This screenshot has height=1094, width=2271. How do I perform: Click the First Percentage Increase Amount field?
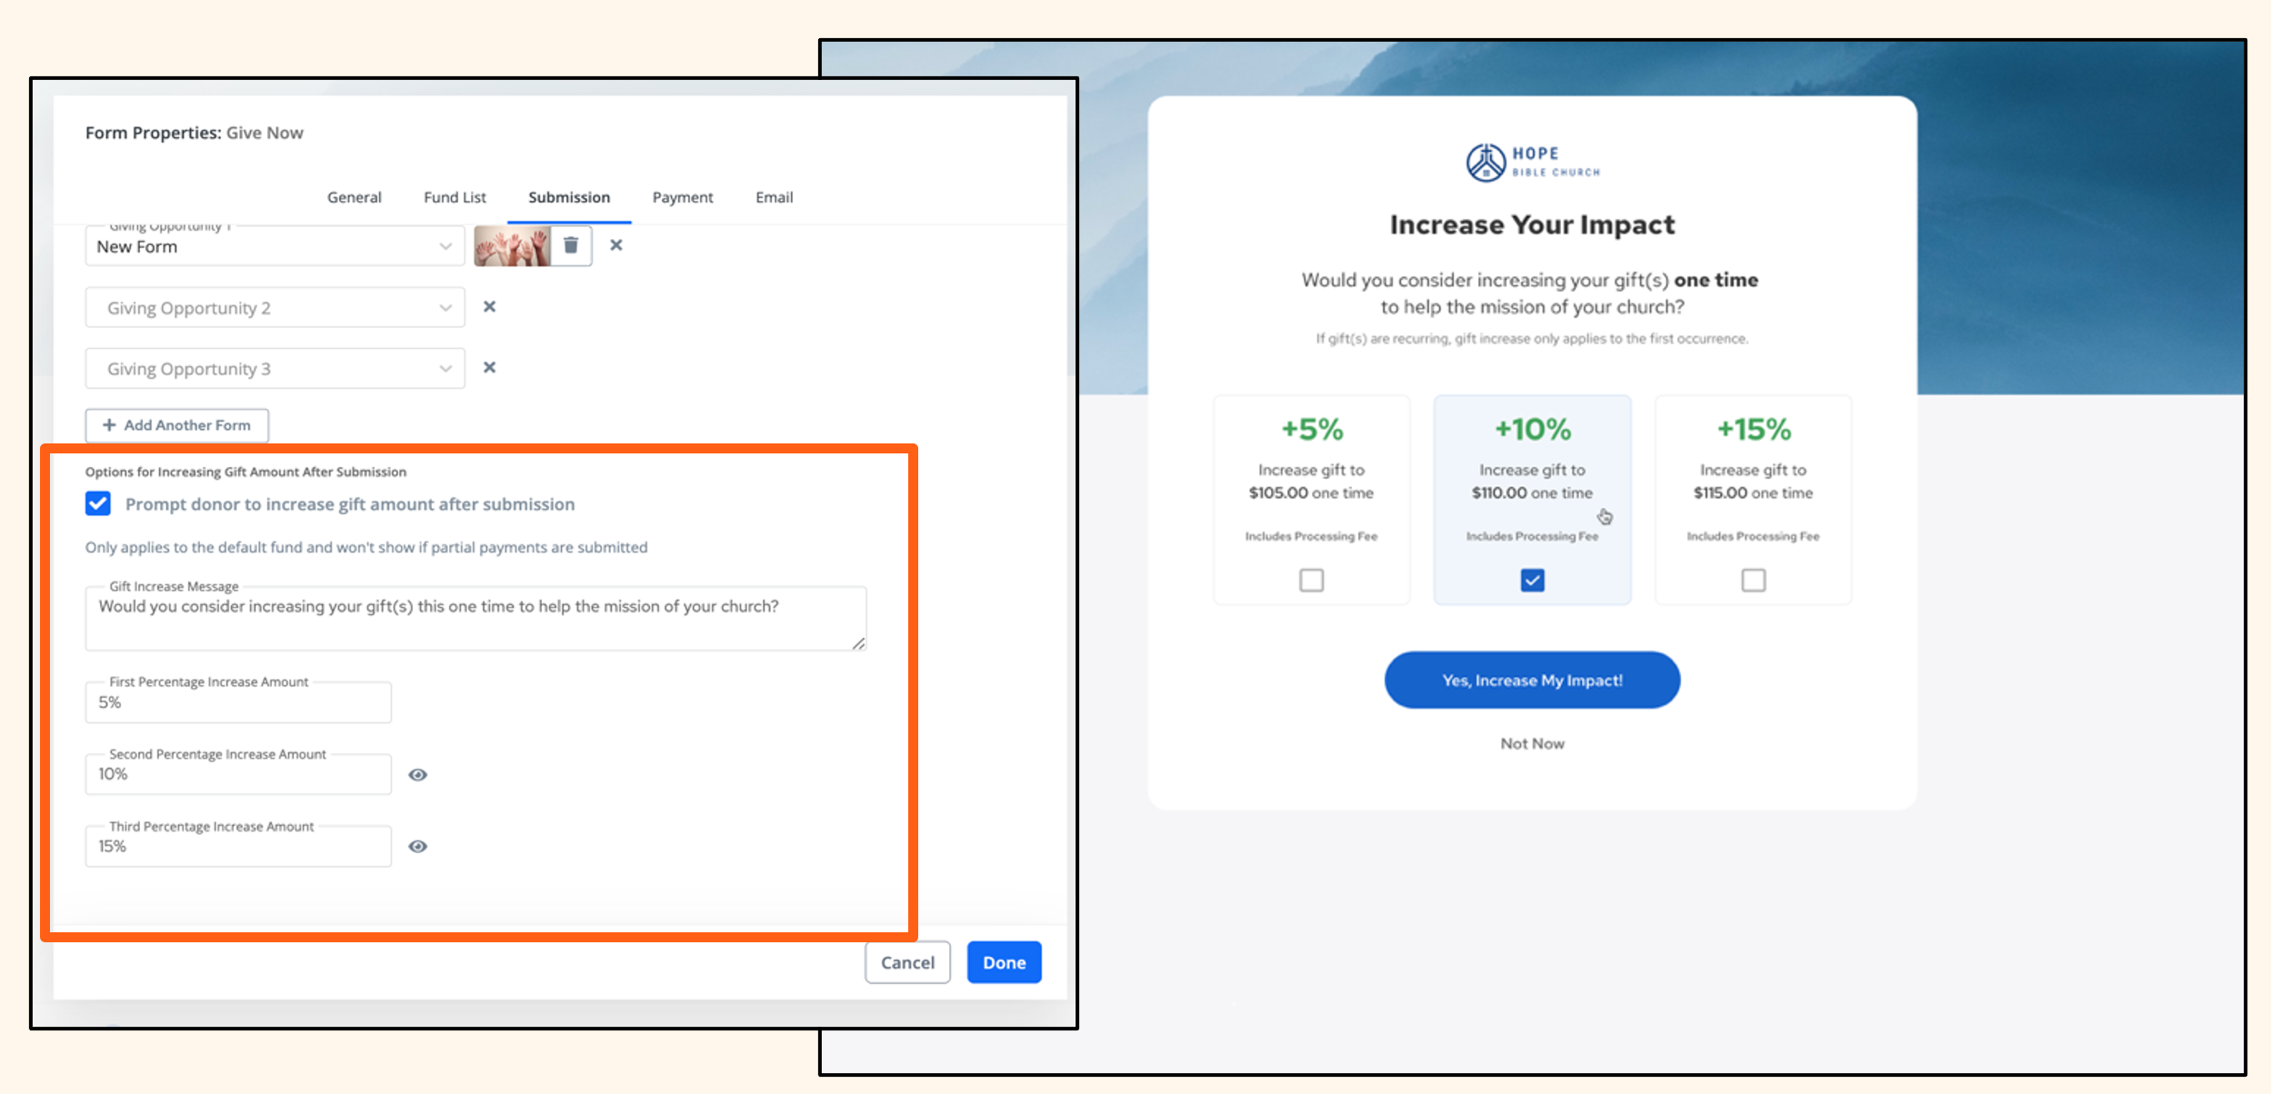click(238, 702)
